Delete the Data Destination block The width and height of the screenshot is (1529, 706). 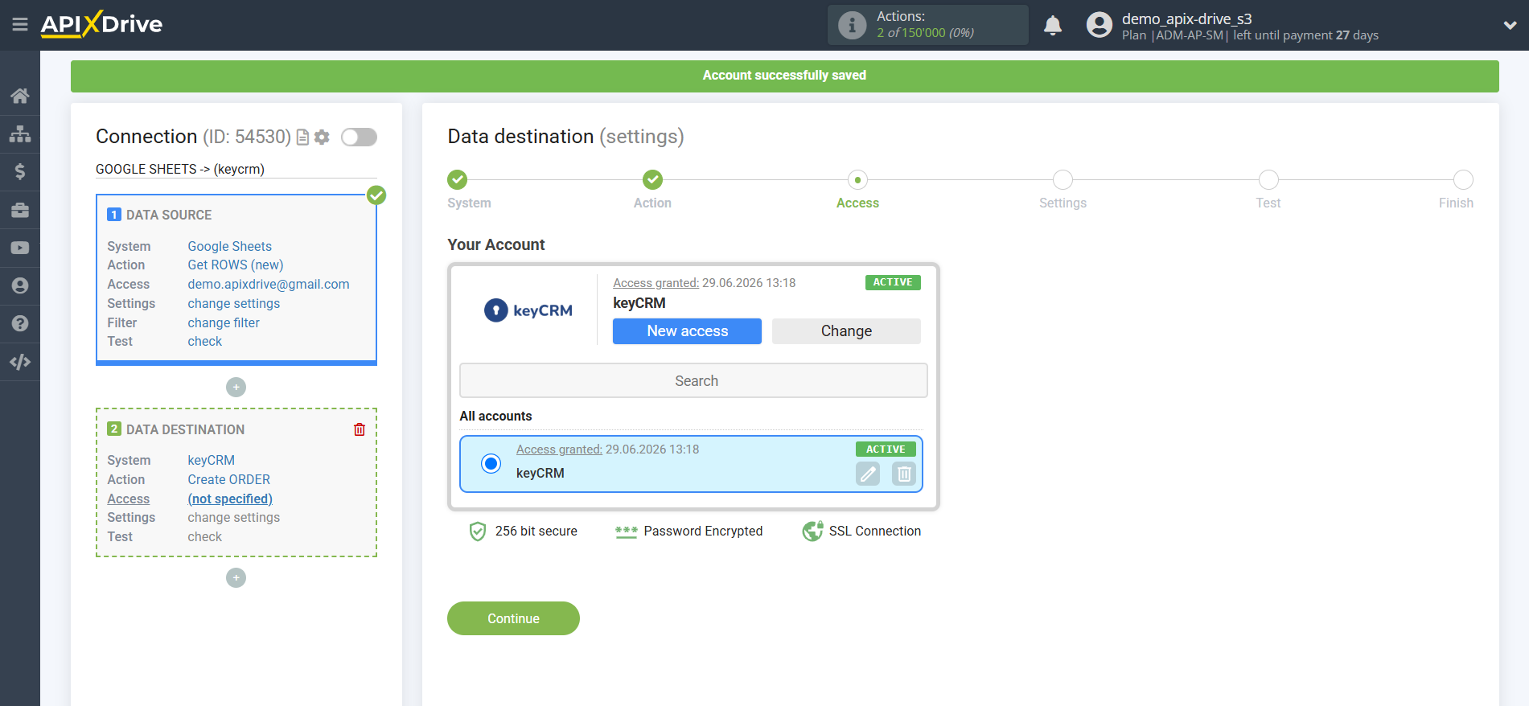point(360,429)
